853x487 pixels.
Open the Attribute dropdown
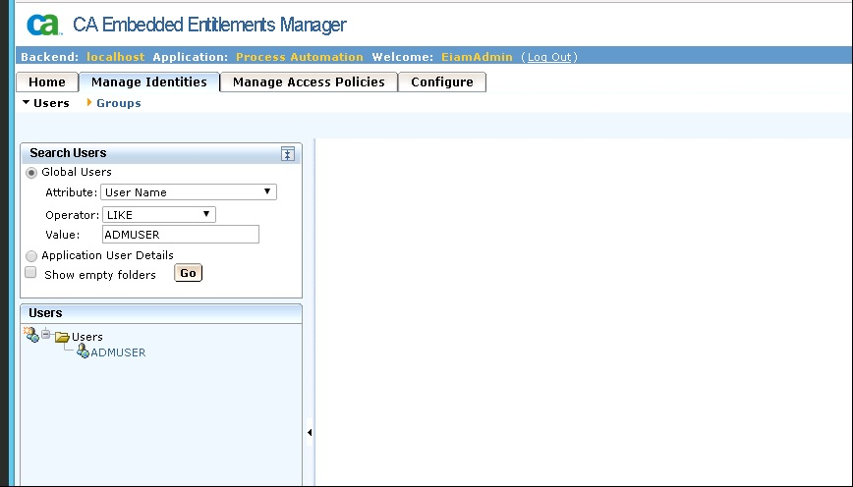click(189, 191)
